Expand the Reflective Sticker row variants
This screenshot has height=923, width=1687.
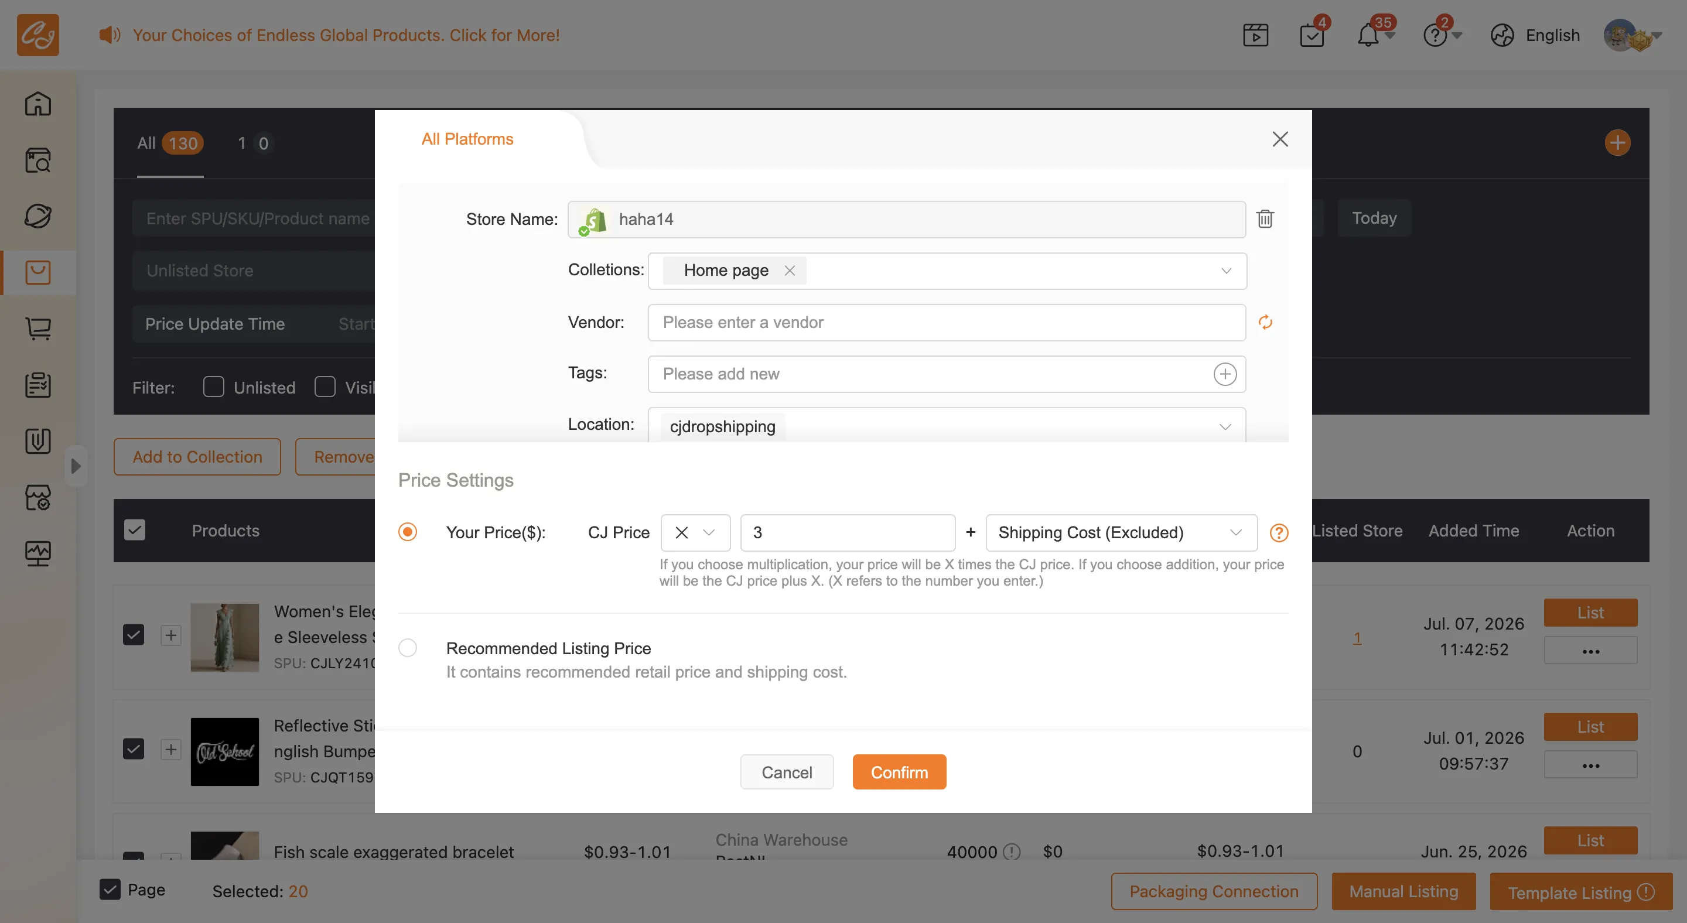[171, 750]
